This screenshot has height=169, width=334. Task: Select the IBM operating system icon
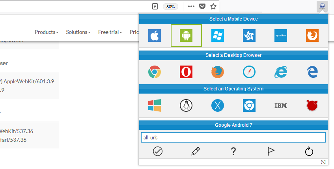[x=280, y=105]
